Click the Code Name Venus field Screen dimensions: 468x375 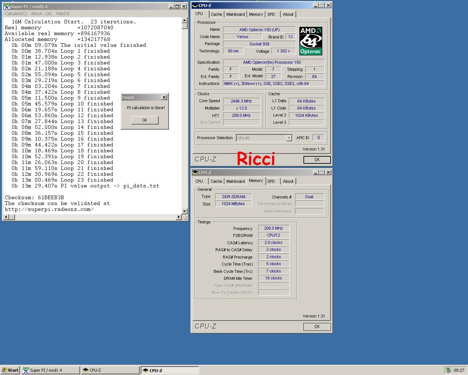coord(242,37)
